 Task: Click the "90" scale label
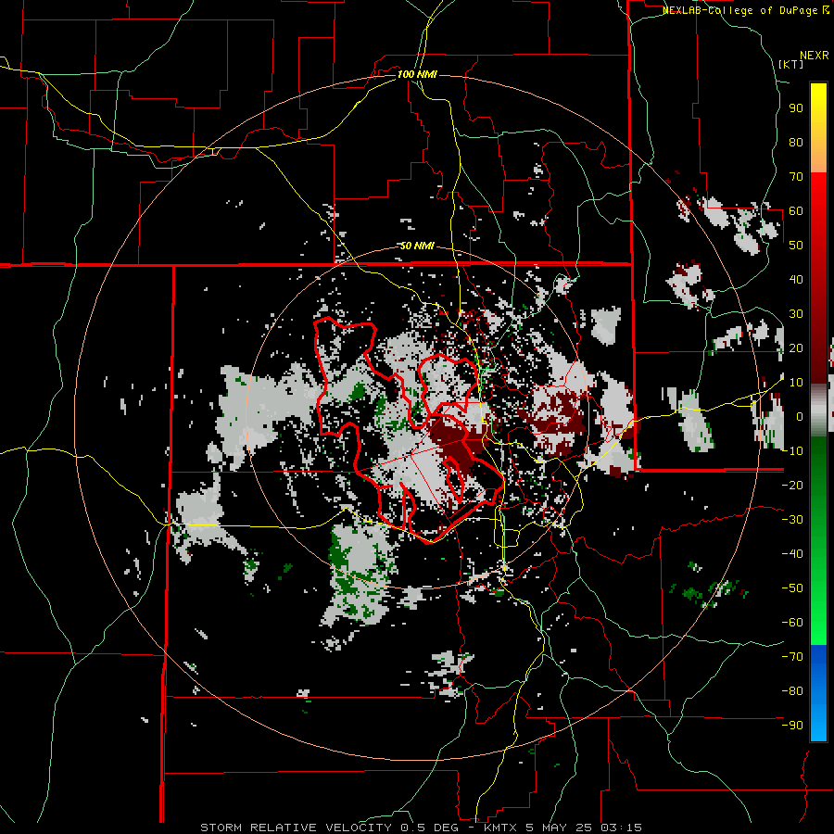(x=796, y=108)
